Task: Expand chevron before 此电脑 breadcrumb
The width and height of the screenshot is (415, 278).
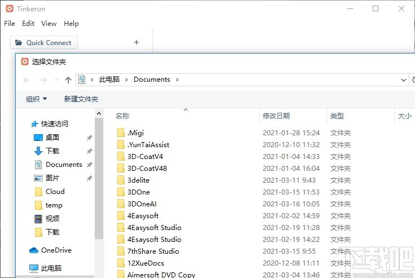Action: (x=92, y=80)
